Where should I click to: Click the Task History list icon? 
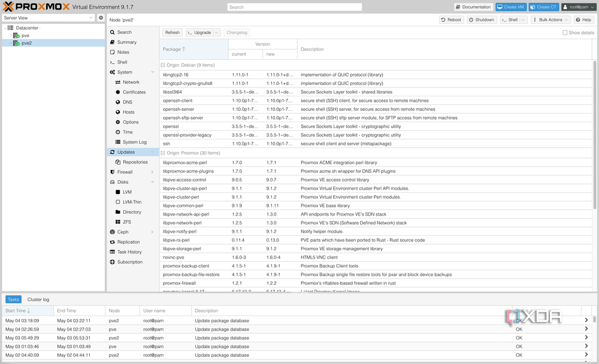pyautogui.click(x=113, y=251)
